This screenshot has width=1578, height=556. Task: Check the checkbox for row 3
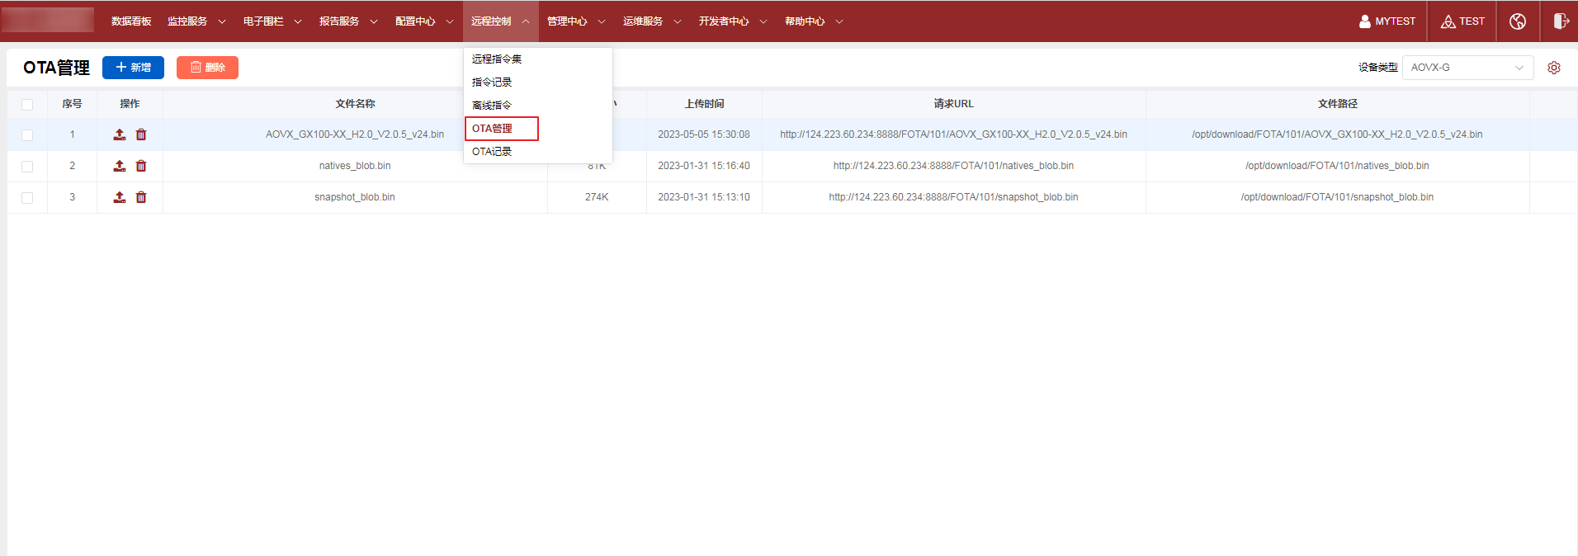pyautogui.click(x=27, y=198)
